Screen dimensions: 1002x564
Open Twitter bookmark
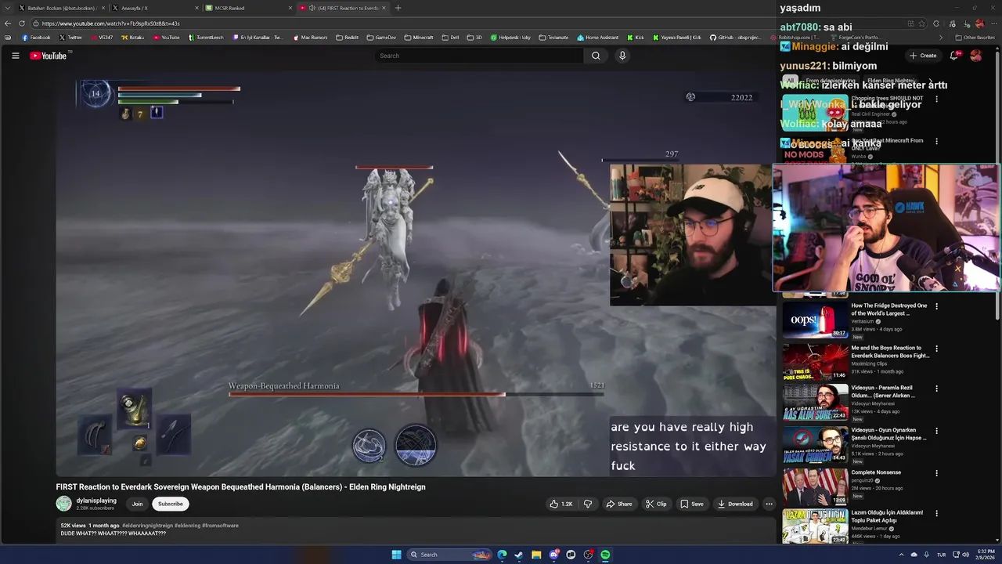point(70,38)
